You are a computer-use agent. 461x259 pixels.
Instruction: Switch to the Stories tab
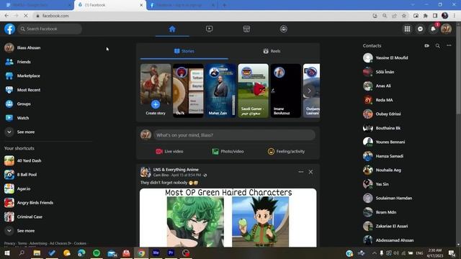point(184,51)
